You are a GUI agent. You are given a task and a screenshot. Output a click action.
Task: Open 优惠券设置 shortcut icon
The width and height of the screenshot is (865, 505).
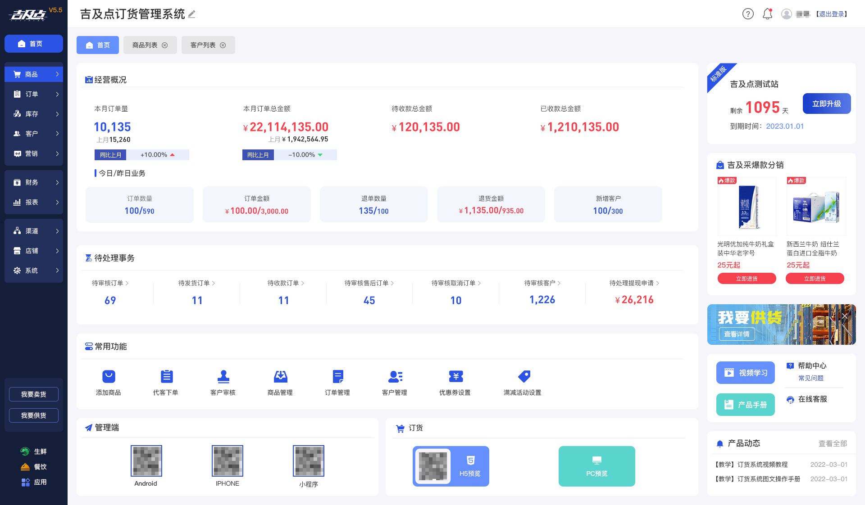point(455,376)
